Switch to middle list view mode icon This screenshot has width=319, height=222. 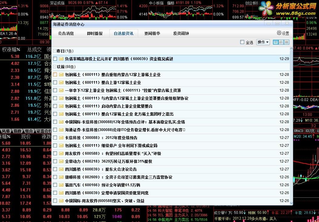[281, 42]
